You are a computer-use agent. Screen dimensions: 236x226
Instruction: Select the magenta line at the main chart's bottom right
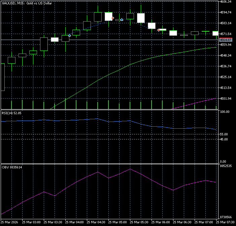(x=195, y=103)
